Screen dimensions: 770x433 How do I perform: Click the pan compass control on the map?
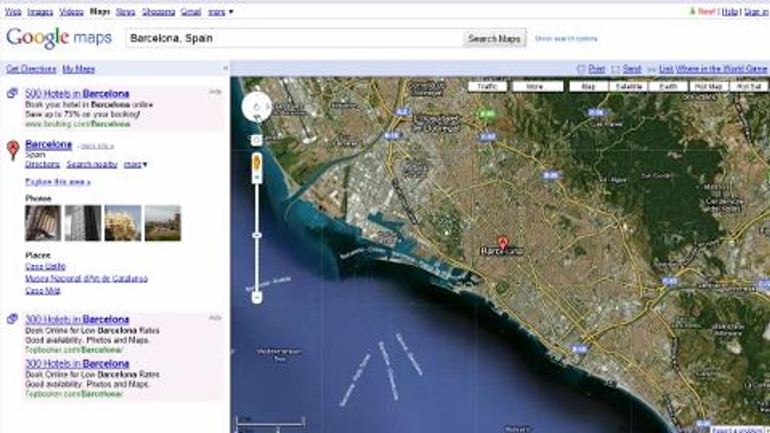point(257,107)
